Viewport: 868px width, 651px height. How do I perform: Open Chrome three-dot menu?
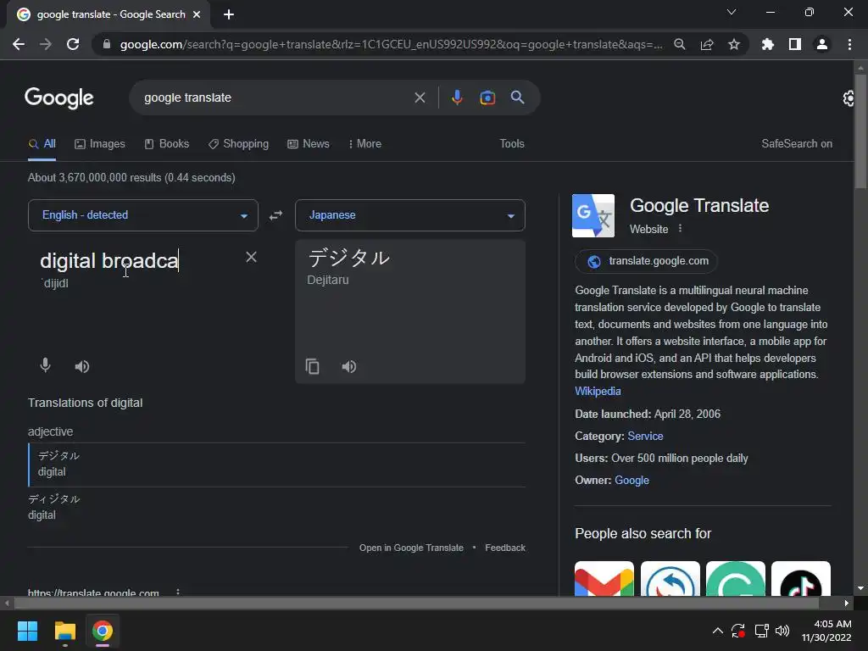[x=849, y=44]
